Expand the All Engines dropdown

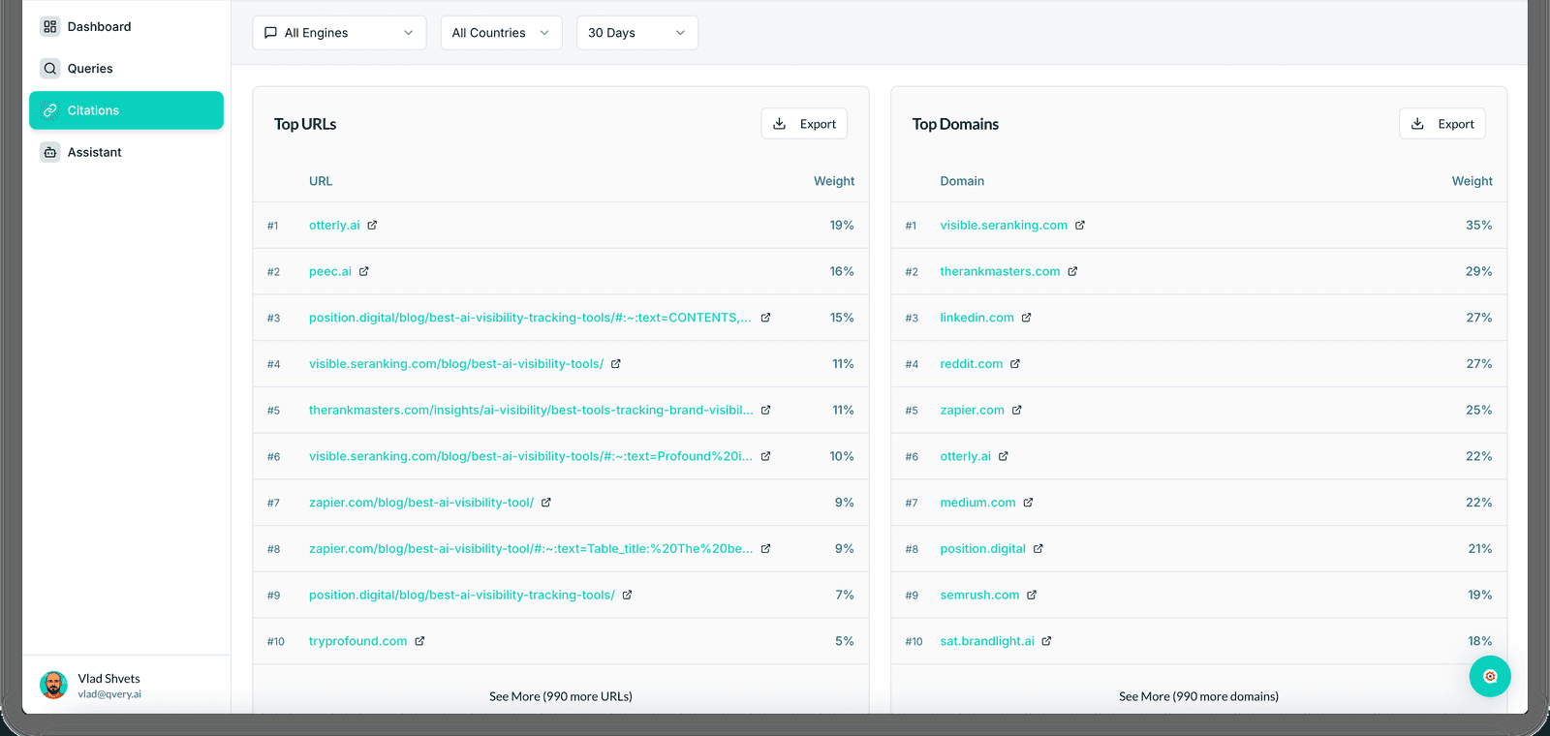(339, 33)
